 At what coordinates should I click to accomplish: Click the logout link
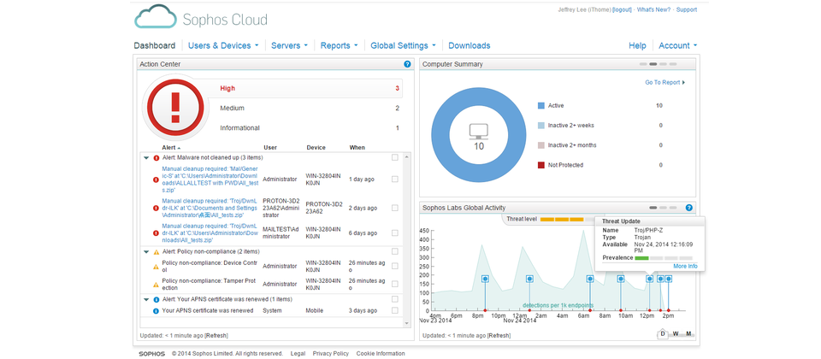point(622,10)
